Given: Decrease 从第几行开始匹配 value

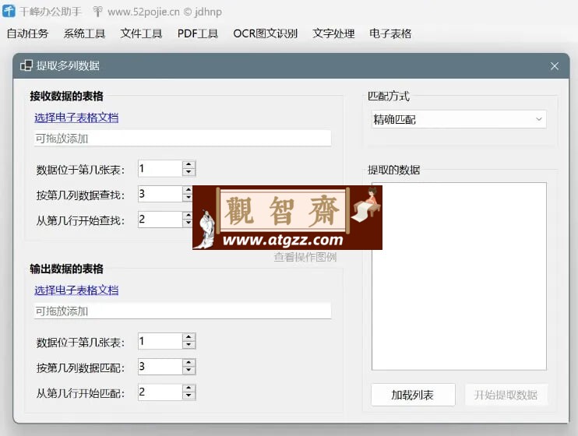Looking at the screenshot, I should [x=189, y=396].
